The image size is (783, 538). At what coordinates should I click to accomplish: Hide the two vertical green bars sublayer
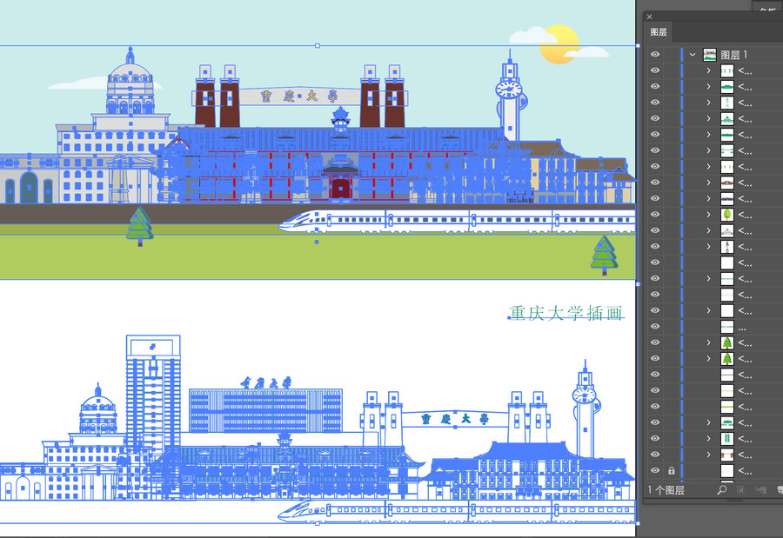655,438
